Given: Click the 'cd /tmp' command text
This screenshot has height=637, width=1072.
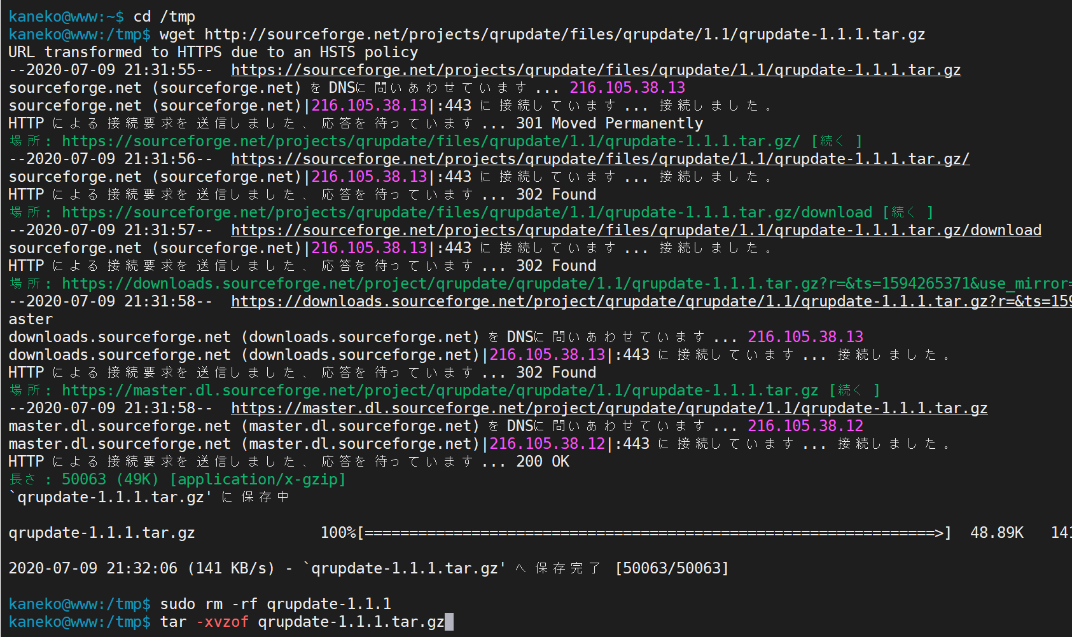Looking at the screenshot, I should click(x=164, y=17).
